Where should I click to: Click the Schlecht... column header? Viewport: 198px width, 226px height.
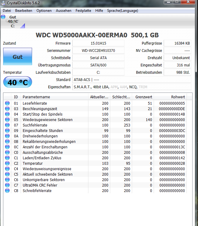pos(121,97)
